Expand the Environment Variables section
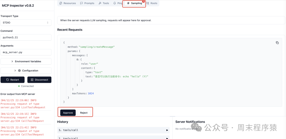 pyautogui.click(x=26, y=61)
